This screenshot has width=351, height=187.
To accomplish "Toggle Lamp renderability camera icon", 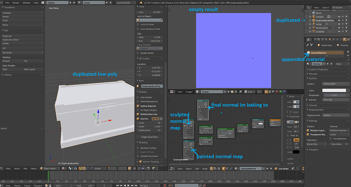I will (x=346, y=24).
